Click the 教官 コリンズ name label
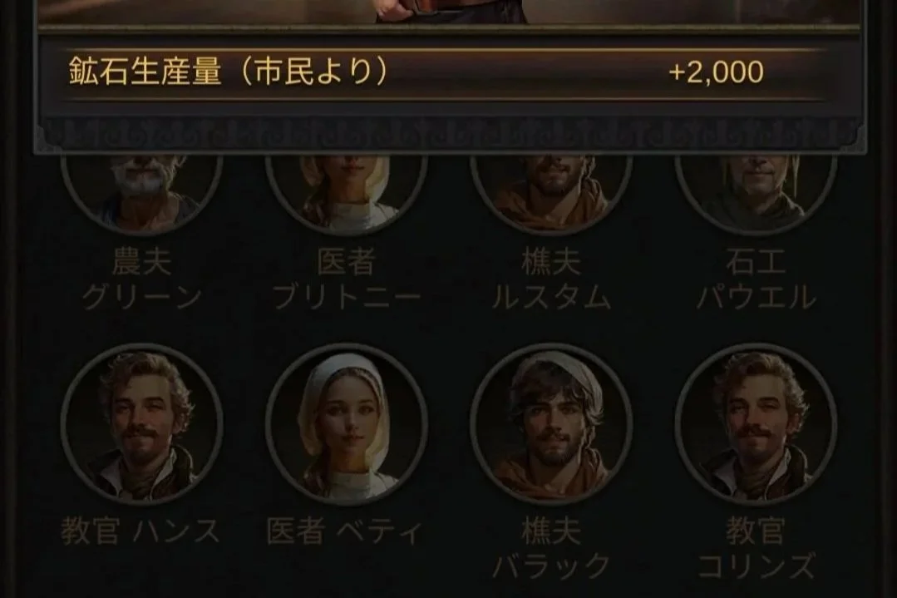This screenshot has width=897, height=598. pyautogui.click(x=756, y=549)
